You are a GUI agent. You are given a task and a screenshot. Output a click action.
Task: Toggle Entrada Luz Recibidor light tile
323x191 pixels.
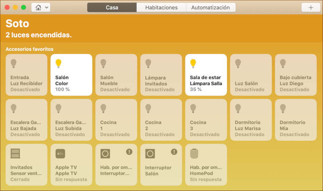26,75
